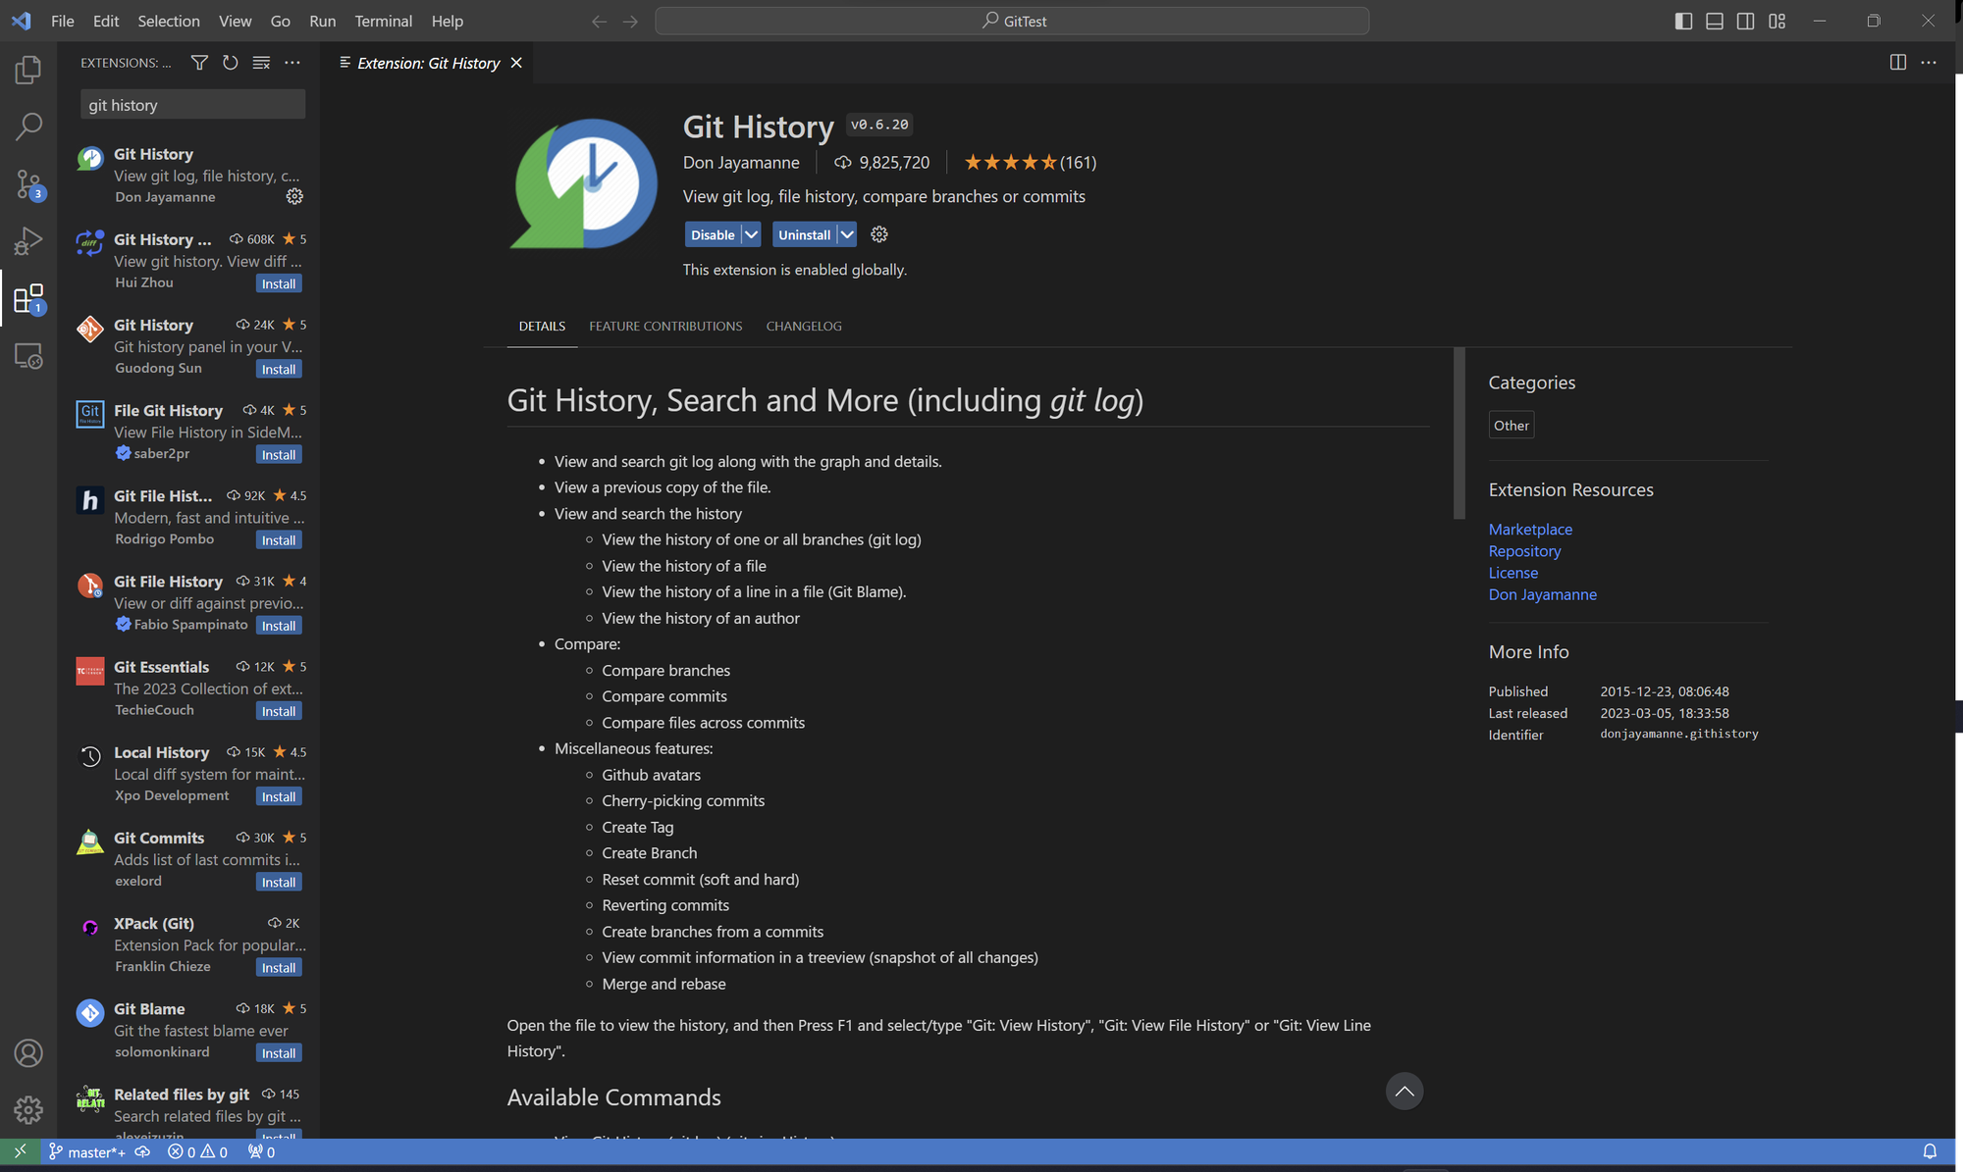Open notifications bell in status bar
This screenshot has width=1963, height=1172.
[x=1930, y=1151]
